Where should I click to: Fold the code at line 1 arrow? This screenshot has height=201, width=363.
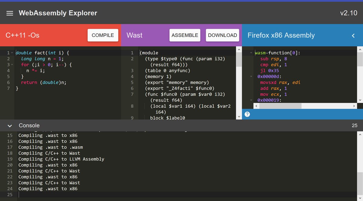12,53
